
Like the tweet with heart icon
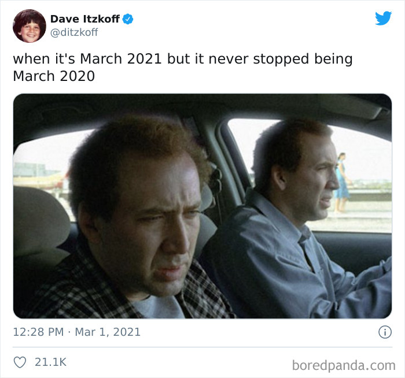[x=20, y=362]
